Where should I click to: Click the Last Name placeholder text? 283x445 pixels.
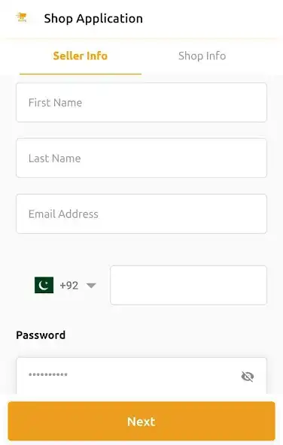coord(54,159)
